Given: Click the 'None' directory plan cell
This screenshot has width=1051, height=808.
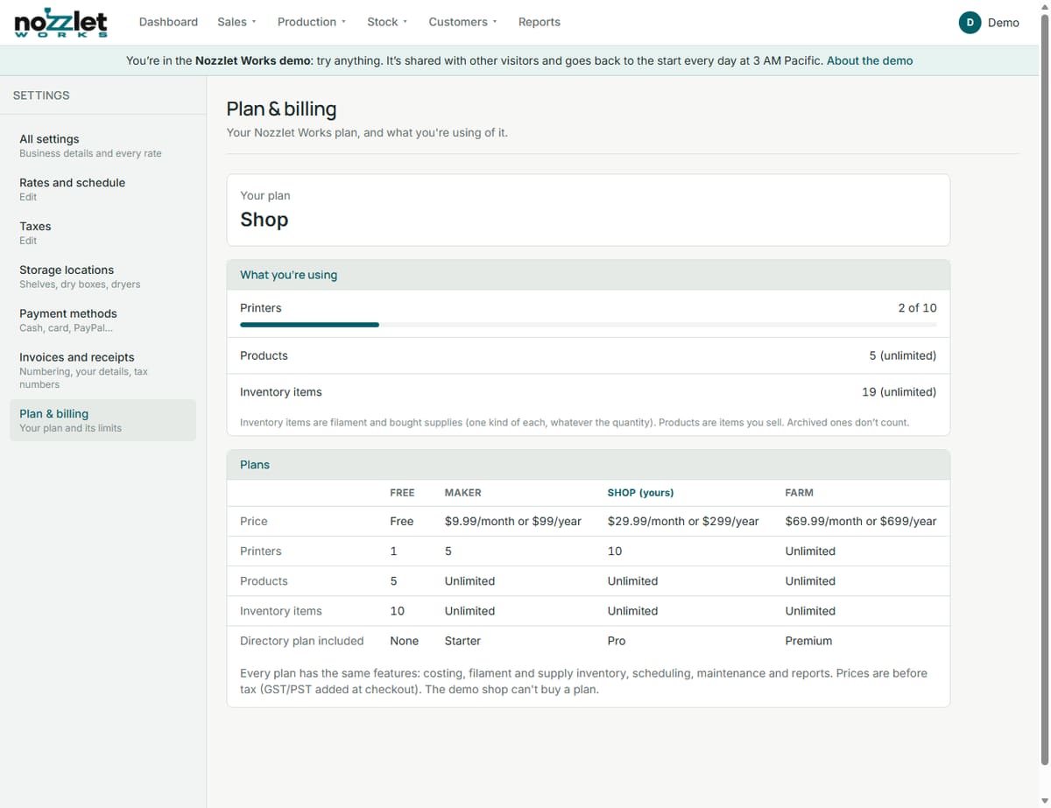Looking at the screenshot, I should [x=404, y=641].
